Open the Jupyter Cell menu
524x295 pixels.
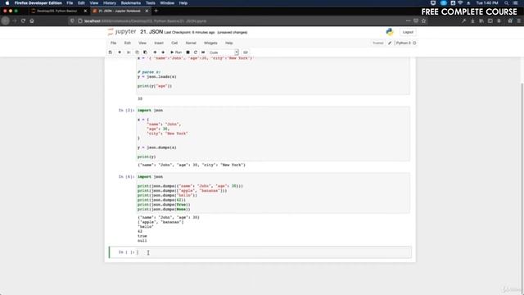point(174,43)
